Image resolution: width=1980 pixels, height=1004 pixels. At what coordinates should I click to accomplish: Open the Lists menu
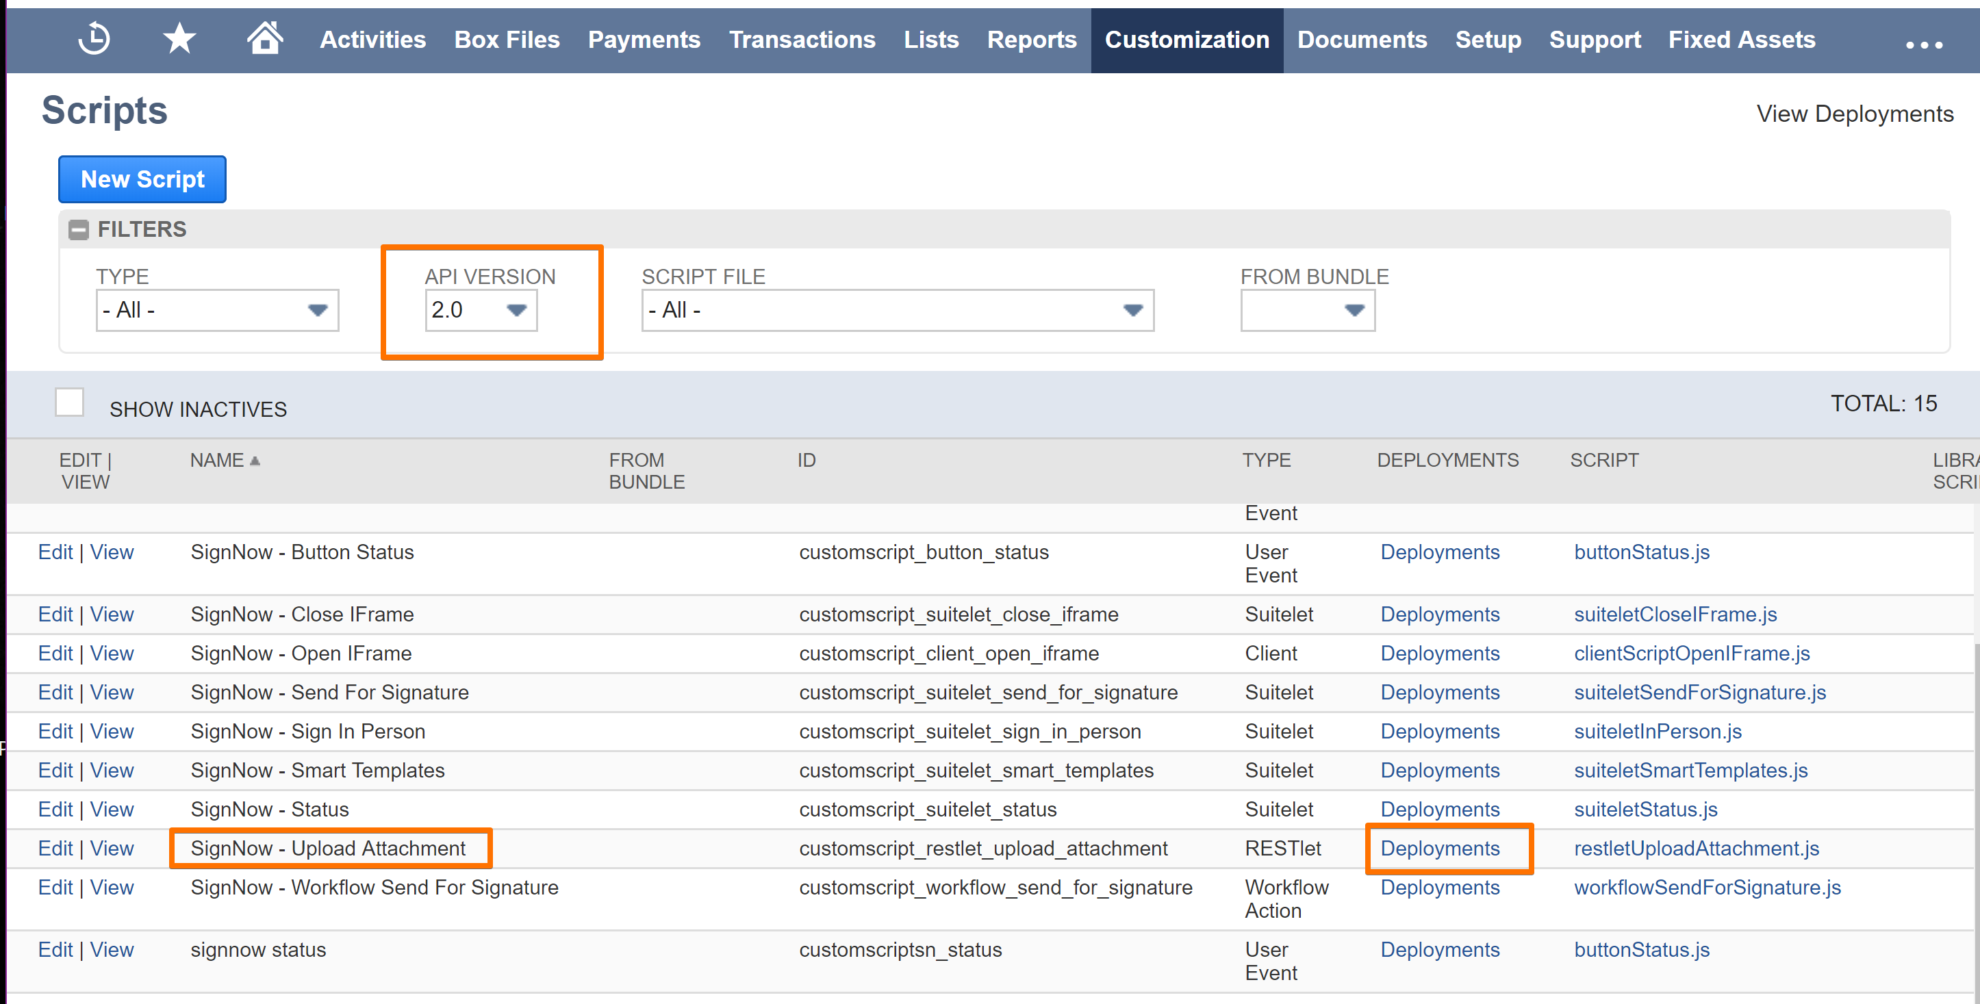point(931,40)
